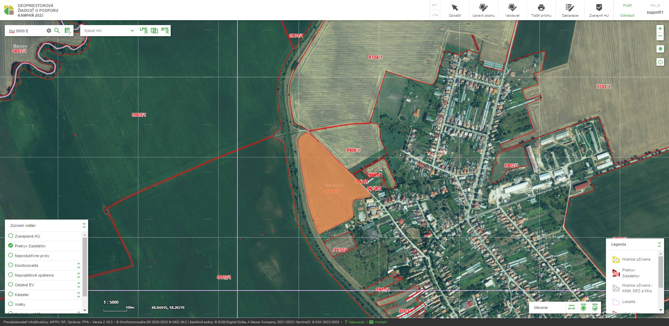Enable the Neproduktívne prvky layer
This screenshot has height=326, width=669.
[10, 255]
